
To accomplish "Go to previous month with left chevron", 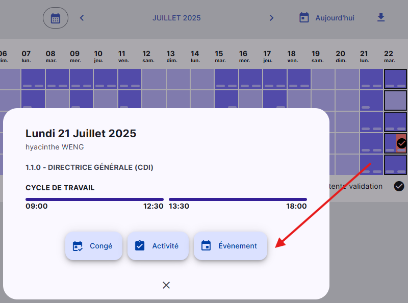I will pos(82,18).
